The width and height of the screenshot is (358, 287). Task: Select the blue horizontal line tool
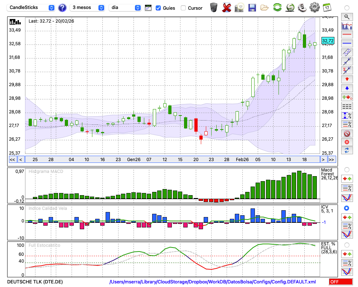(347, 43)
